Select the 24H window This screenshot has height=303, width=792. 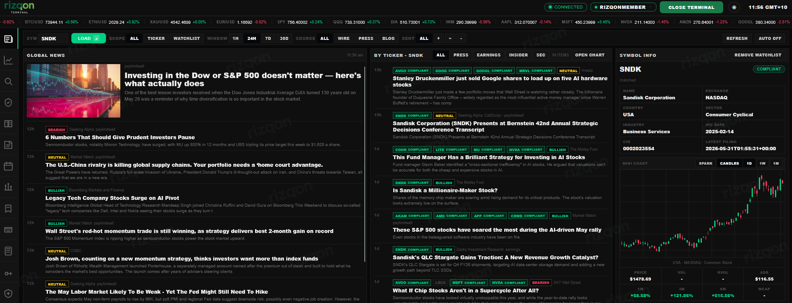[252, 38]
